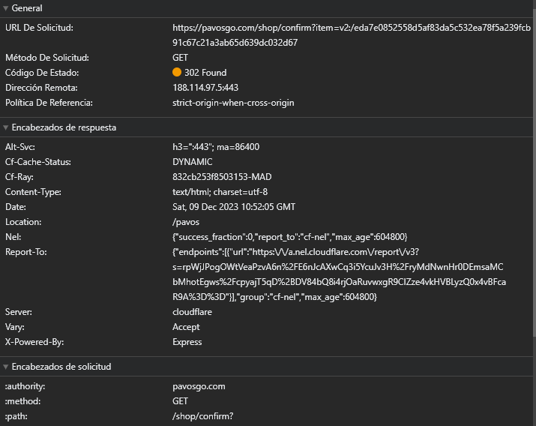Select the :path value /shop/confirm?

tap(203, 417)
